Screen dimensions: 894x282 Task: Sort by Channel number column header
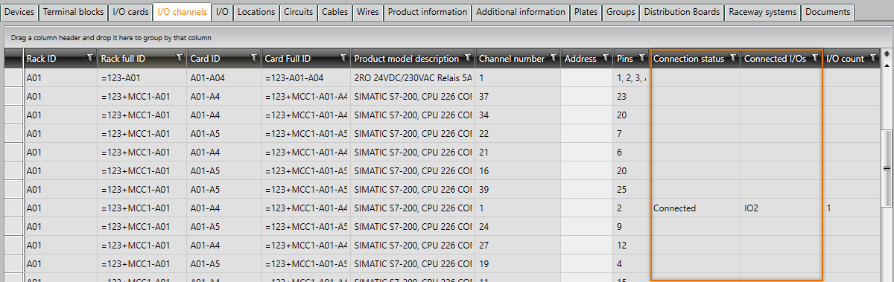click(x=512, y=59)
